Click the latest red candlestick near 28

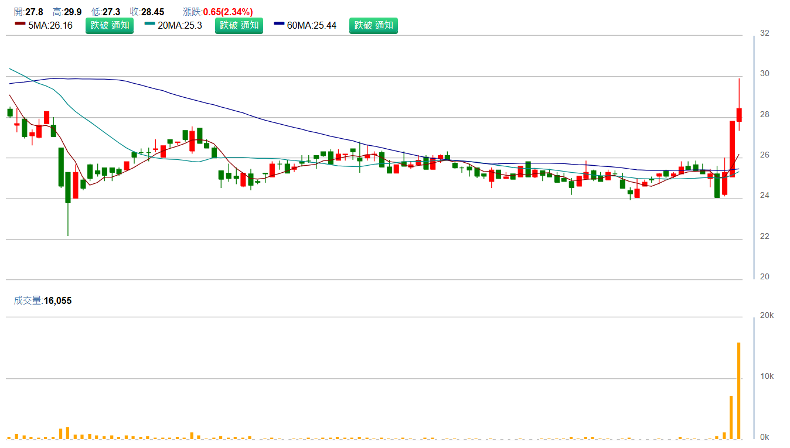tap(739, 115)
